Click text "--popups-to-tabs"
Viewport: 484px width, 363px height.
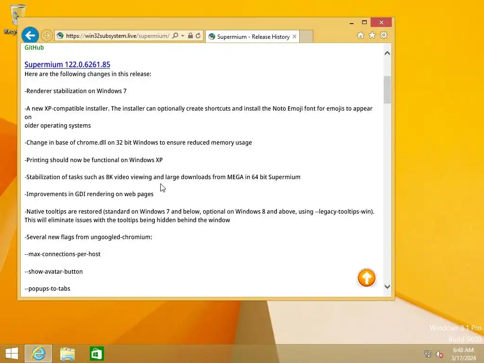47,289
